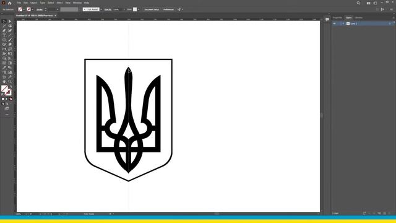396x223 pixels.
Task: Switch to the Properties tab
Action: 337,18
